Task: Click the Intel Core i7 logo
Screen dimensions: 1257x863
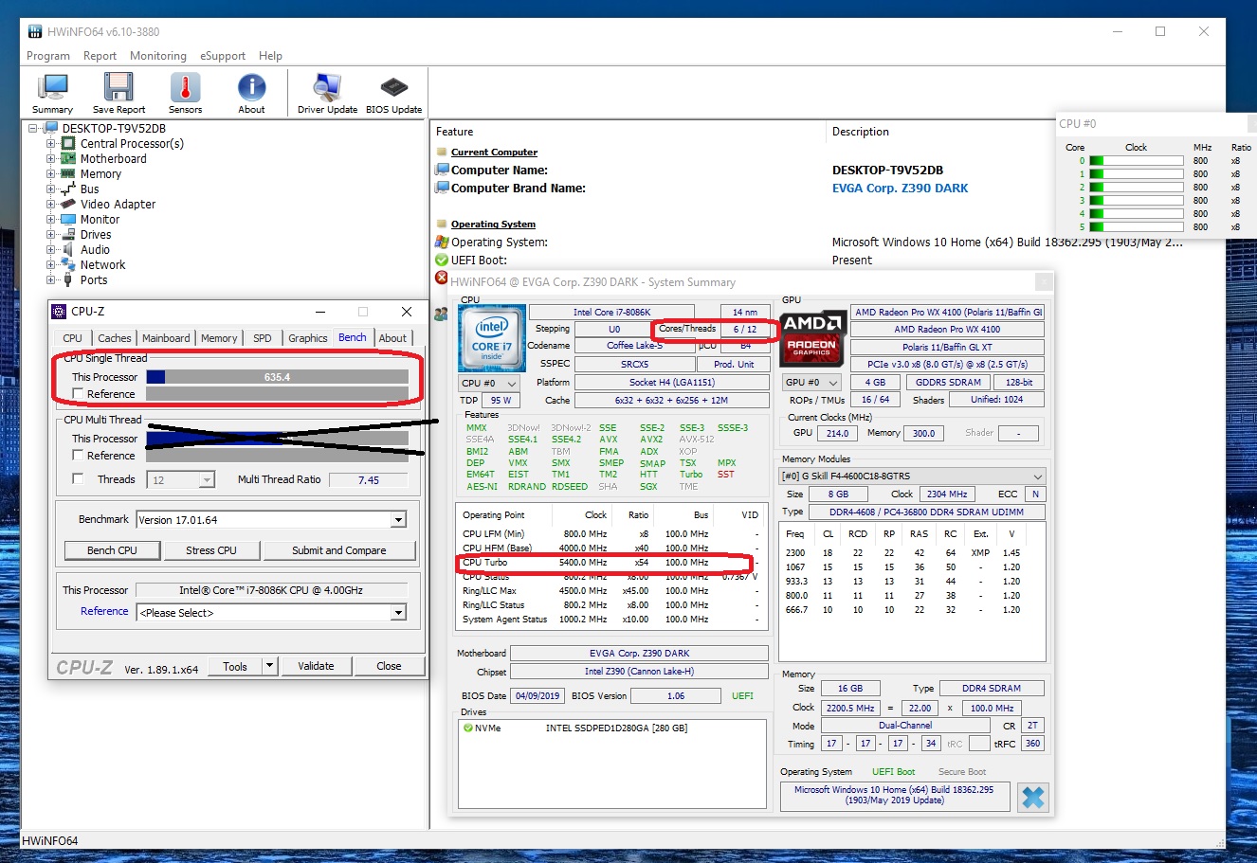Action: click(492, 337)
